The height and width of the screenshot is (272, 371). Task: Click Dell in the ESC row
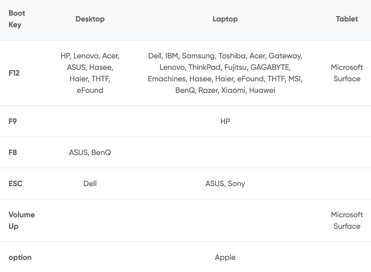(90, 183)
